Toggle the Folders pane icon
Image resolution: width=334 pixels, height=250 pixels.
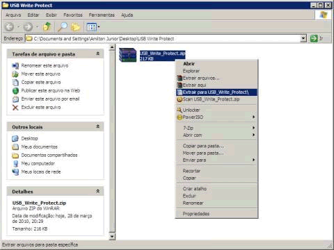click(75, 27)
